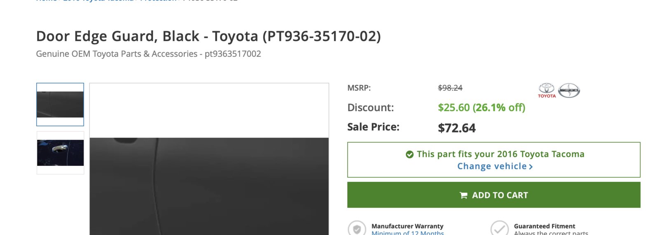Screen dimensions: 659x235
Task: Open the Minimum of 12 Months warranty link
Action: tap(408, 233)
